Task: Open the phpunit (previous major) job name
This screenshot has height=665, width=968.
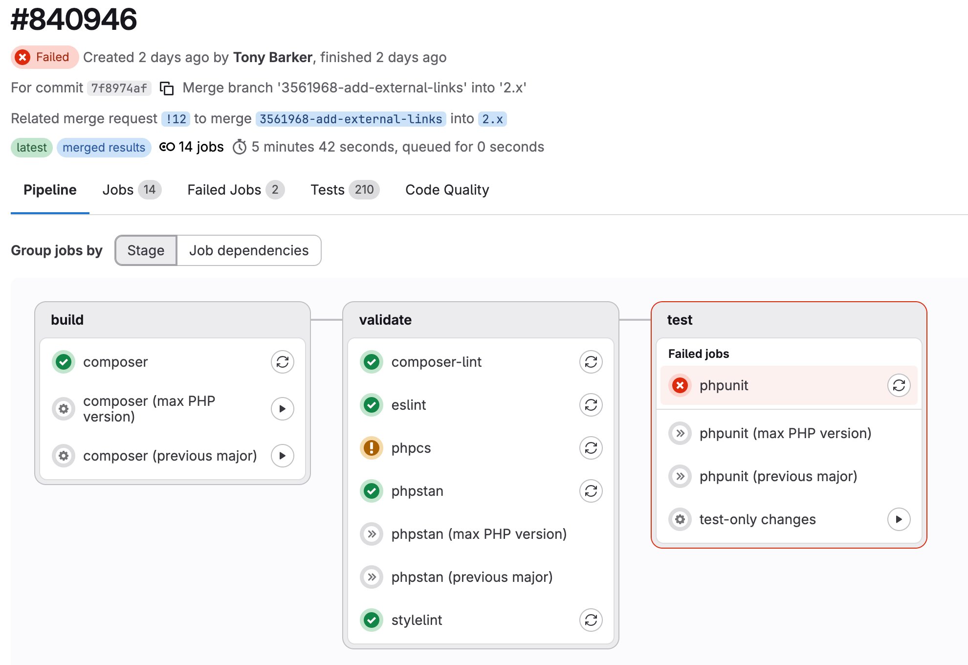Action: 778,476
